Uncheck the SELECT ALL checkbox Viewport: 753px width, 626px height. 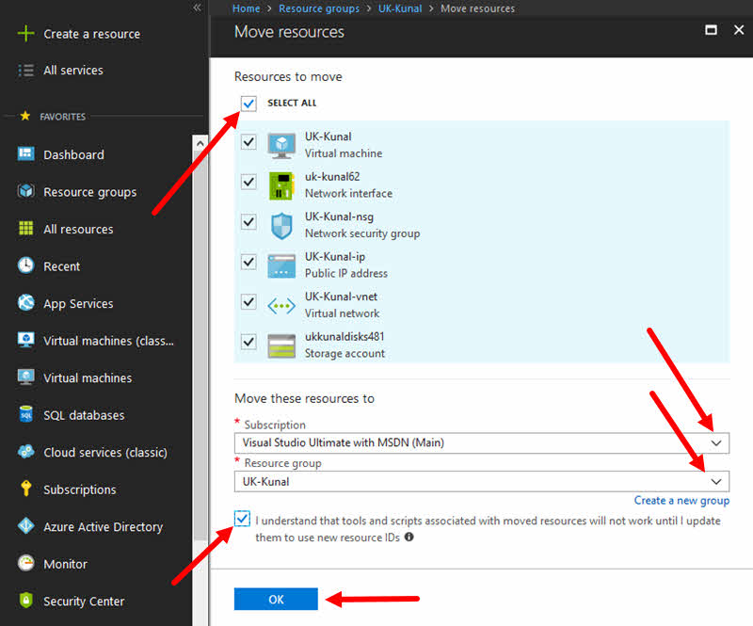click(248, 104)
